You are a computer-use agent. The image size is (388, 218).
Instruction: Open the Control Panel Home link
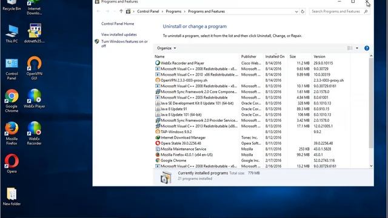point(118,24)
